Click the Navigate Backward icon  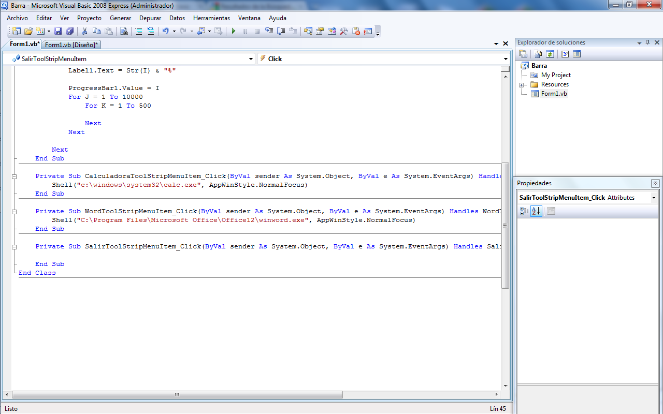[x=202, y=31]
